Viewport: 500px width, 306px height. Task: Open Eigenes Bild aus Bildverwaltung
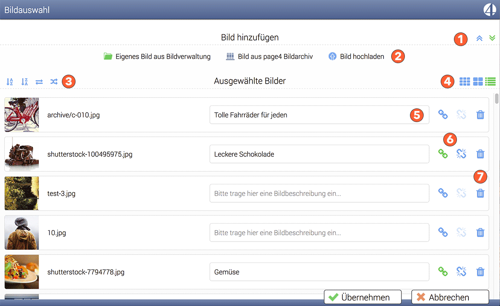pyautogui.click(x=157, y=56)
